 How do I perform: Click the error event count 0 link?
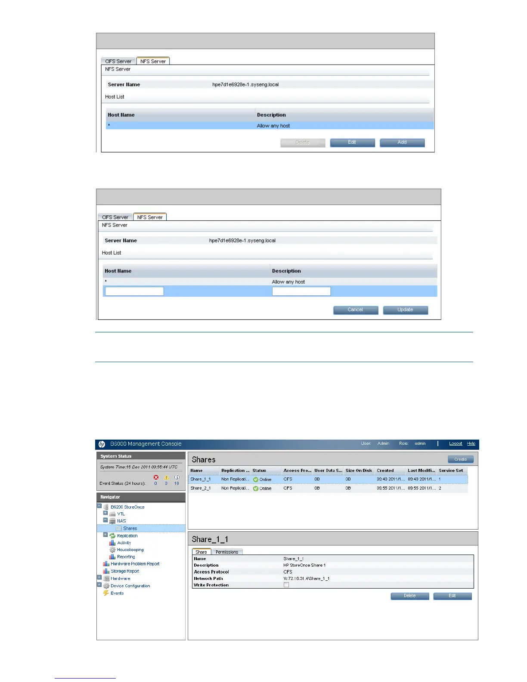[156, 484]
